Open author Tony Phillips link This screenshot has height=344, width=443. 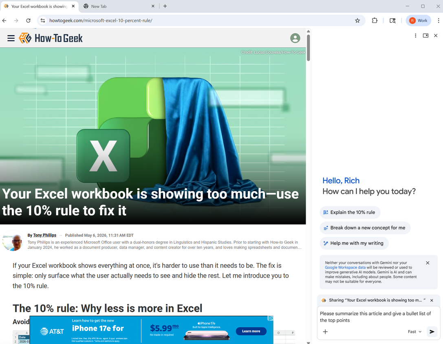click(45, 235)
